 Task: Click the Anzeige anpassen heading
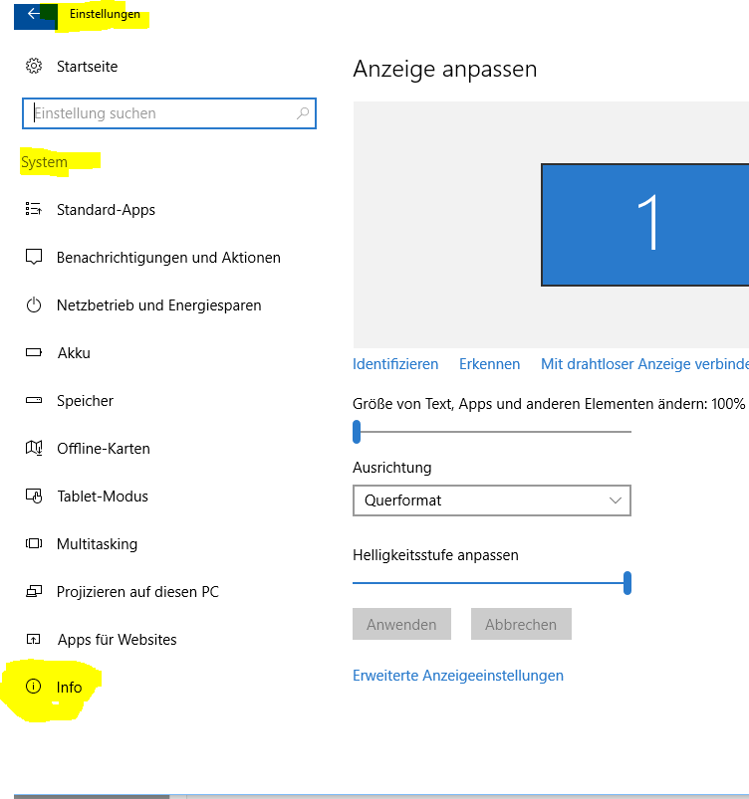tap(445, 69)
